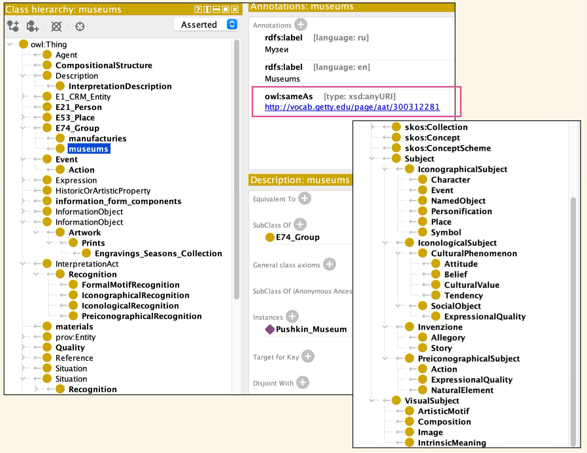Viewport: 587px width, 453px height.
Task: Collapse the IconographicalSubject node
Action: (385, 169)
